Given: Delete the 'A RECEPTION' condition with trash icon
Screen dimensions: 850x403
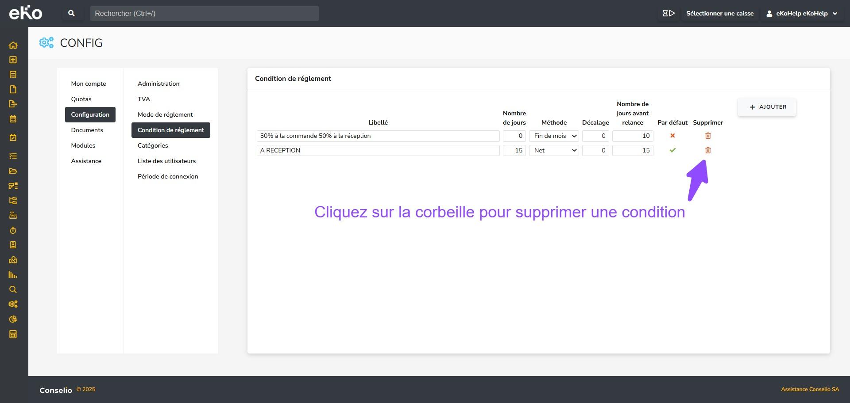Looking at the screenshot, I should [707, 150].
